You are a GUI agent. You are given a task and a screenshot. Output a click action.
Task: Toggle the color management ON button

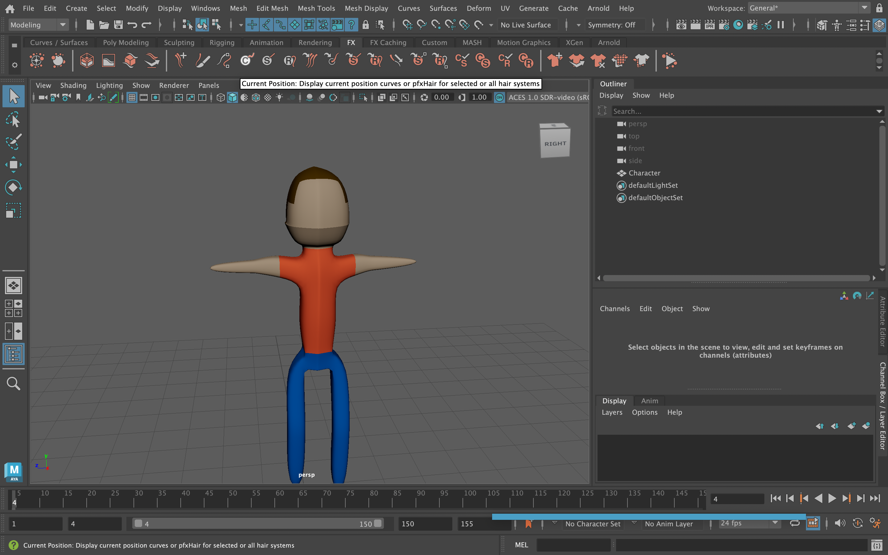499,97
